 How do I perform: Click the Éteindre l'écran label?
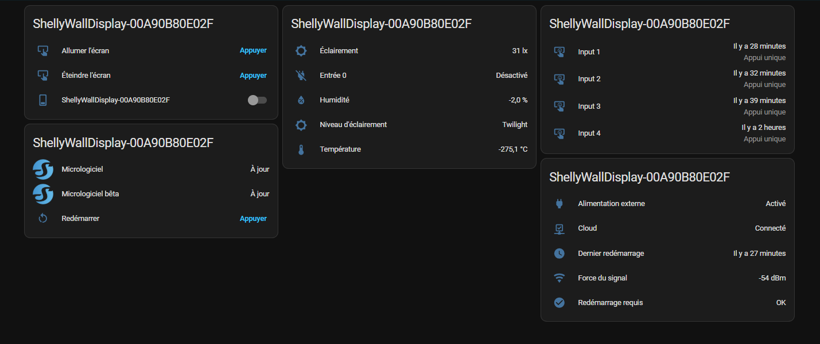click(86, 75)
